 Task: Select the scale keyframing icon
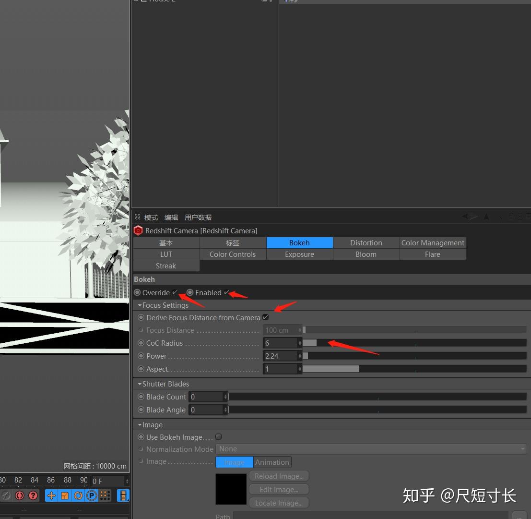click(64, 495)
